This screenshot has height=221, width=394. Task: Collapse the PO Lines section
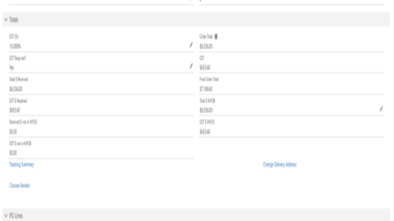click(6, 215)
